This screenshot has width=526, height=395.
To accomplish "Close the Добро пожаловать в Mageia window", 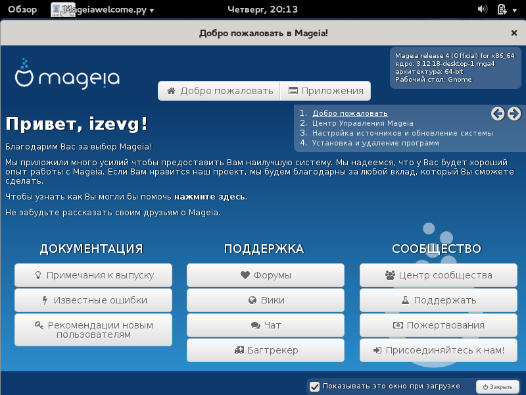I will 514,33.
